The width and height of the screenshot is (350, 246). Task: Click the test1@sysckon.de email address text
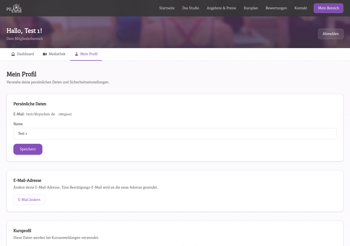(40, 114)
